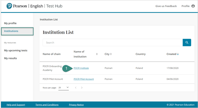The height and width of the screenshot is (108, 198).
Task: Open the Profile avatar icon
Action: coord(193,6)
